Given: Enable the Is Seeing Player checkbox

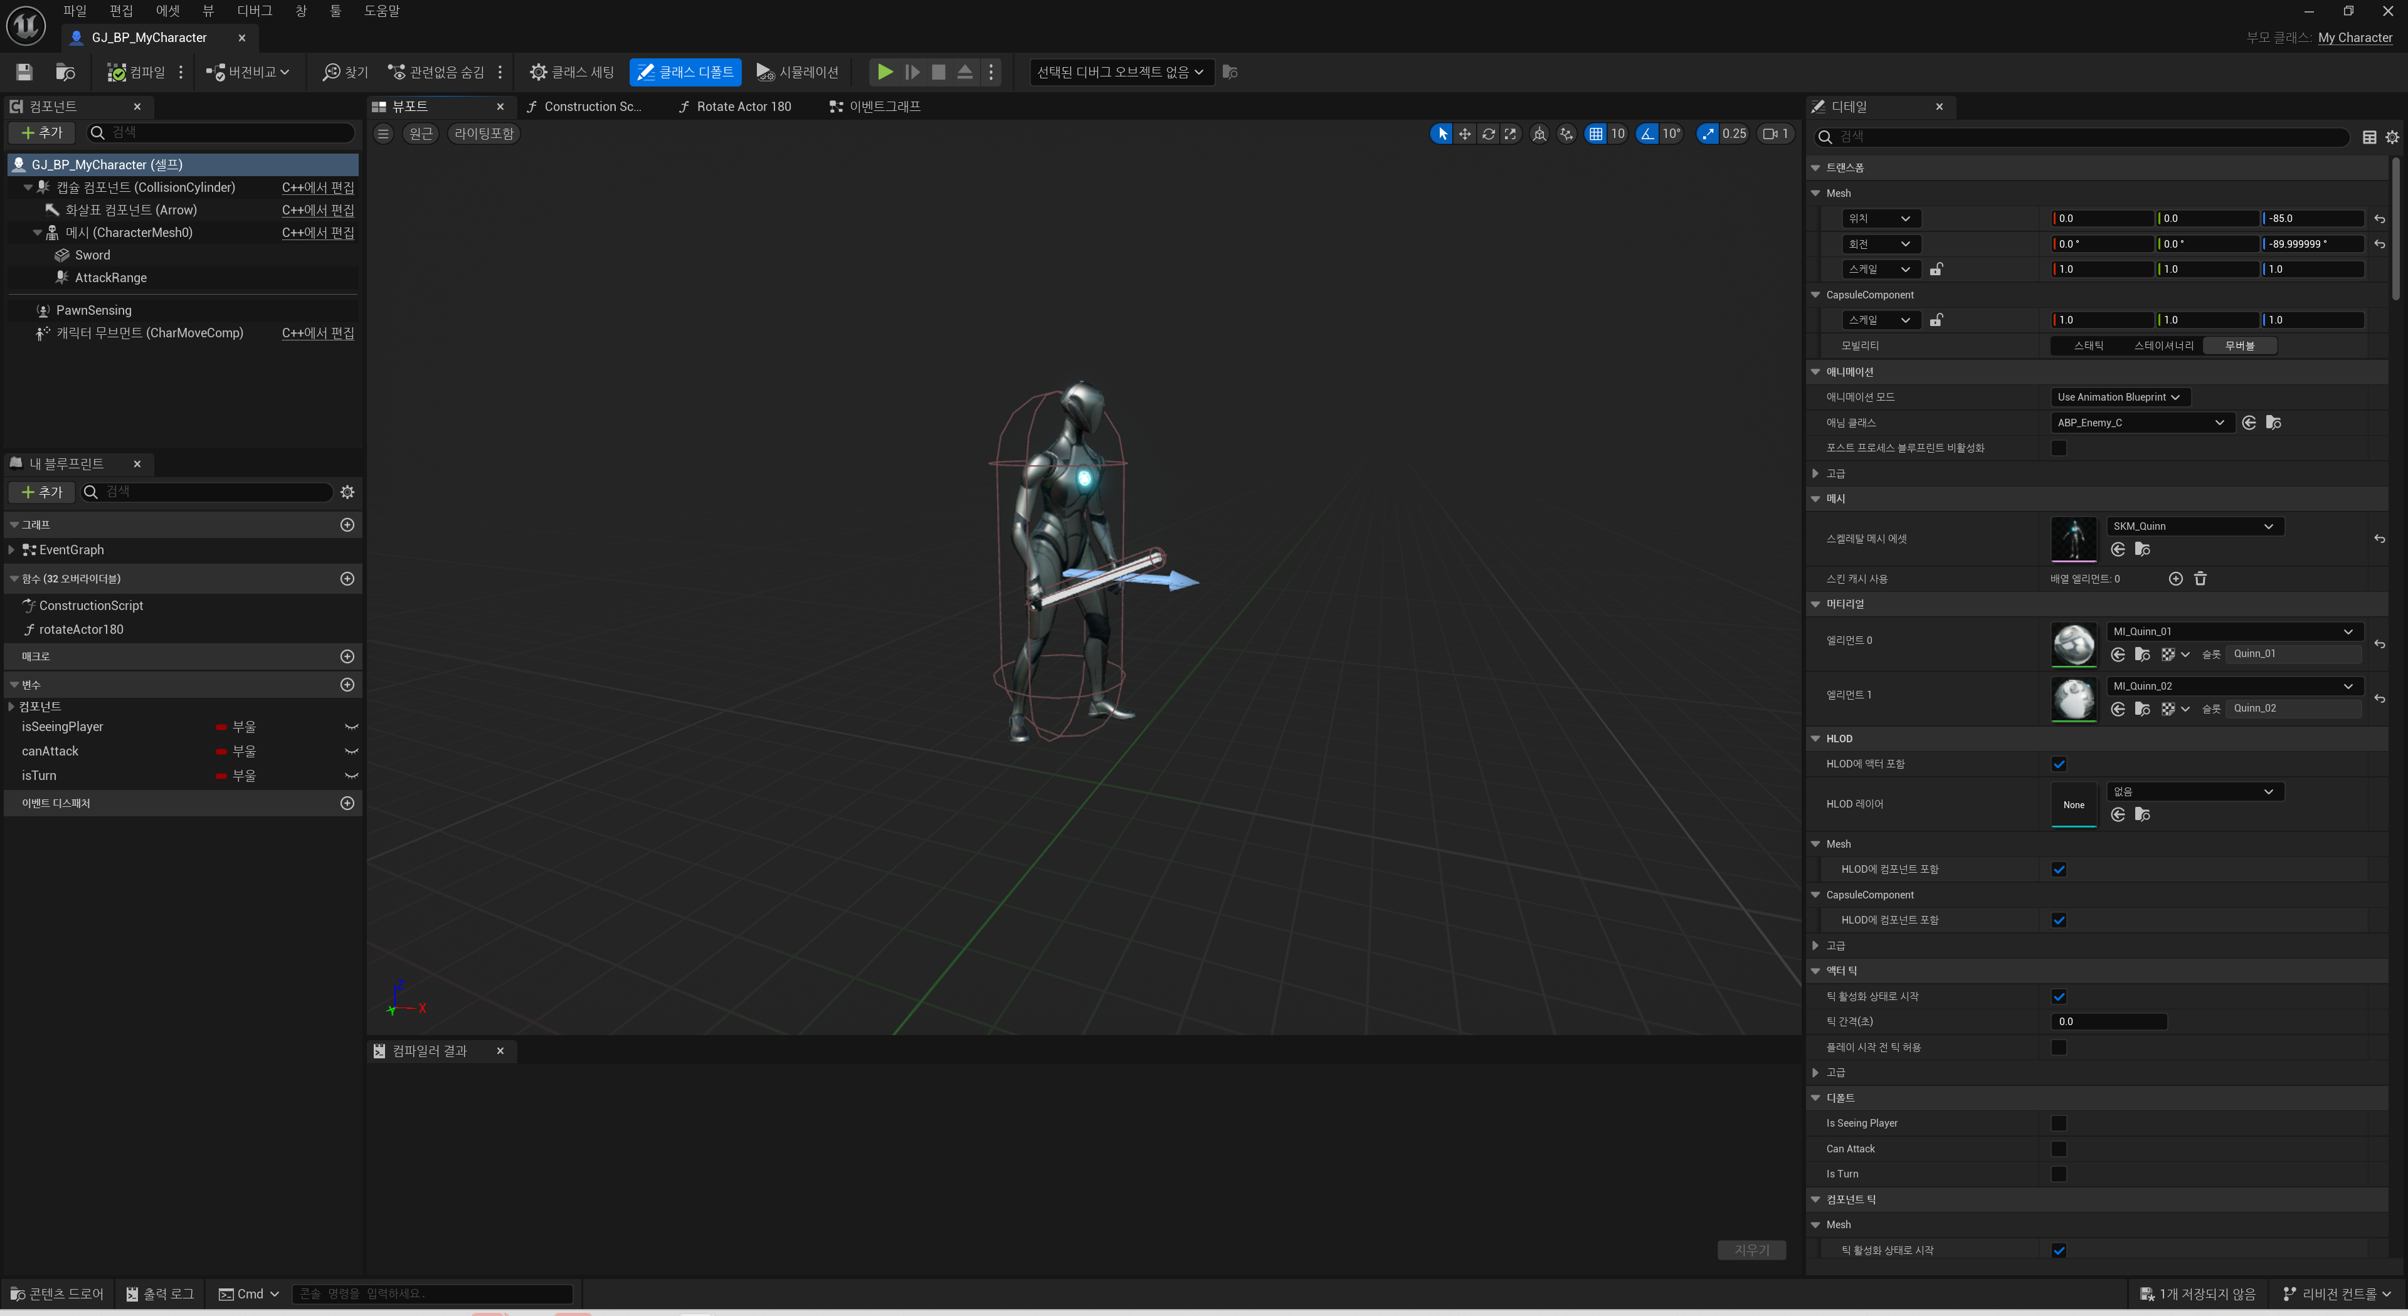Looking at the screenshot, I should coord(2058,1122).
